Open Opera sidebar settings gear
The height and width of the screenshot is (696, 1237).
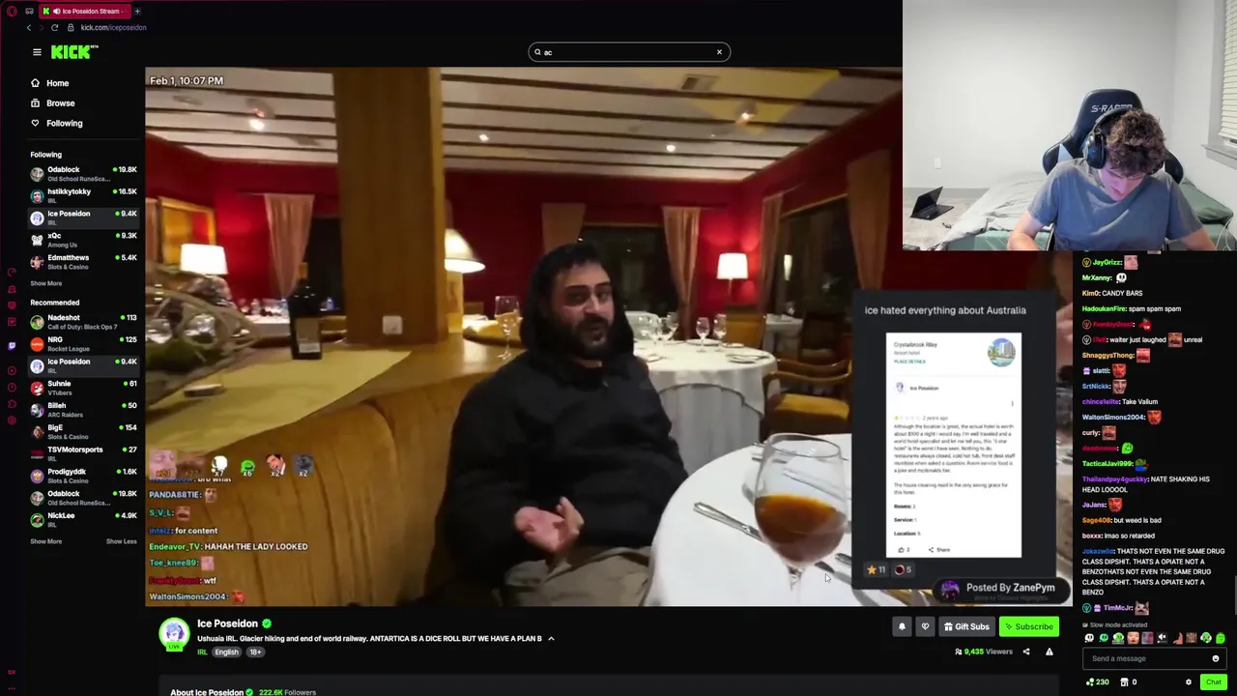pos(12,420)
